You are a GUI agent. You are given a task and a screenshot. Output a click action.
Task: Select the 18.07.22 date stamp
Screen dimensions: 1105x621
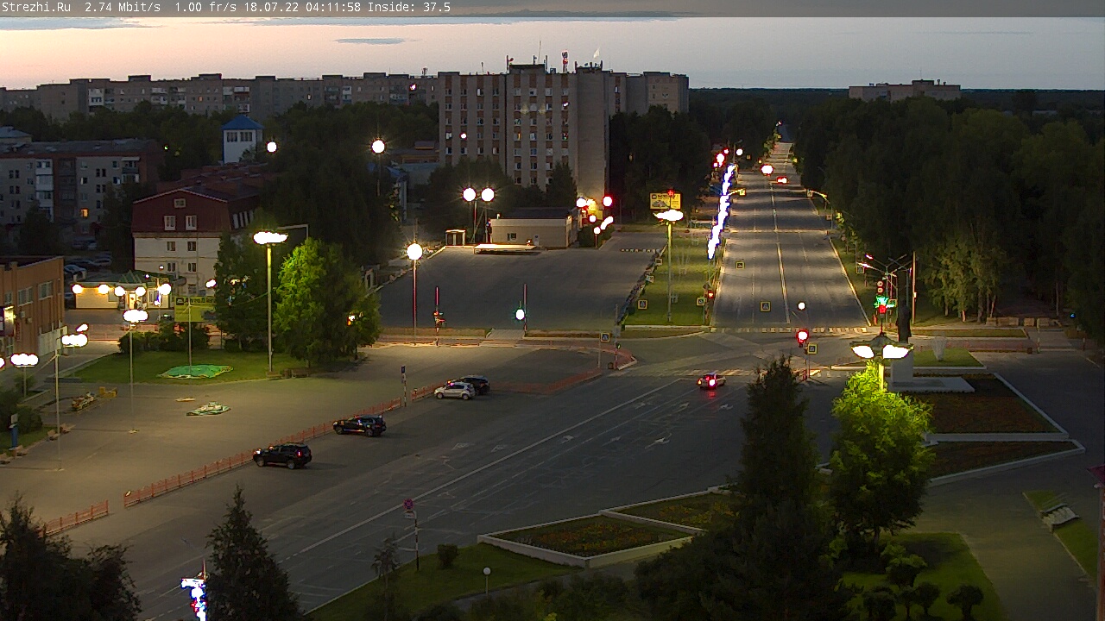pos(271,7)
